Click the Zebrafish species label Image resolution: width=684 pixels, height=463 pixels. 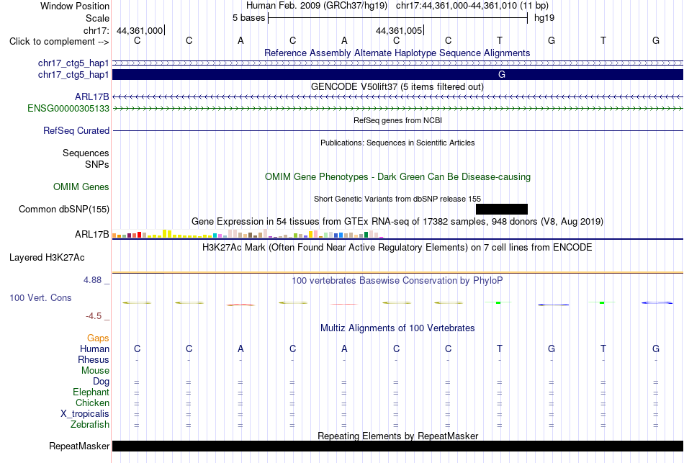pyautogui.click(x=90, y=424)
